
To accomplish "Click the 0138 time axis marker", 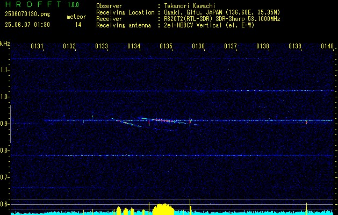I will [263, 46].
